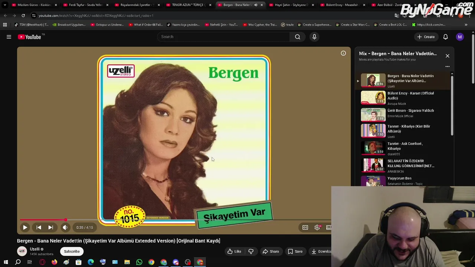The width and height of the screenshot is (475, 267).
Task: Open the Uzelli channel avatar
Action: (x=22, y=251)
